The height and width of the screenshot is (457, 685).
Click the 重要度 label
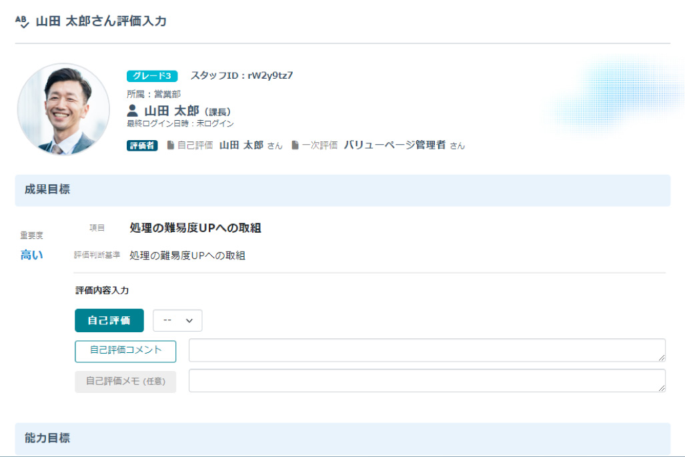(x=32, y=236)
